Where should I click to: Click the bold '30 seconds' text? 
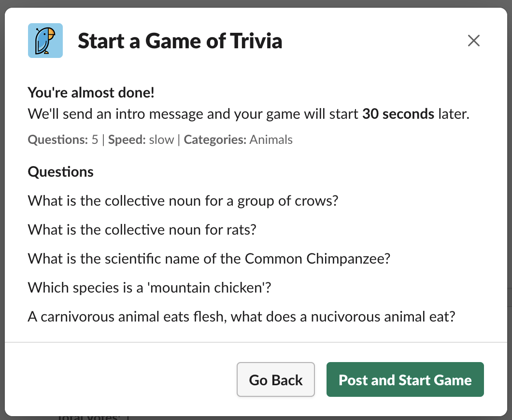click(398, 114)
